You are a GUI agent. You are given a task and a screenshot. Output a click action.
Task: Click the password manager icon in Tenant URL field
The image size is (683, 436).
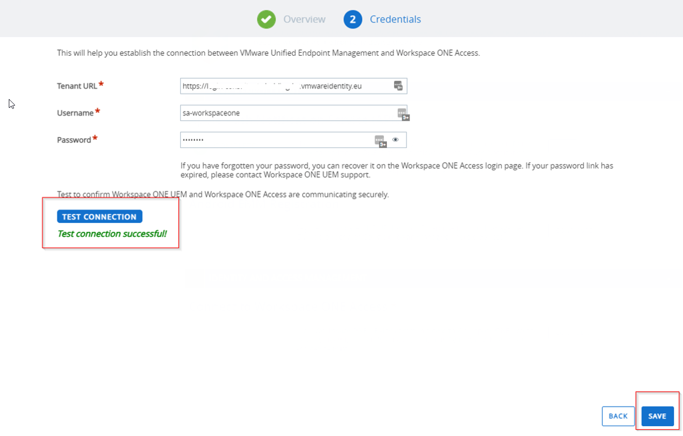coord(398,86)
